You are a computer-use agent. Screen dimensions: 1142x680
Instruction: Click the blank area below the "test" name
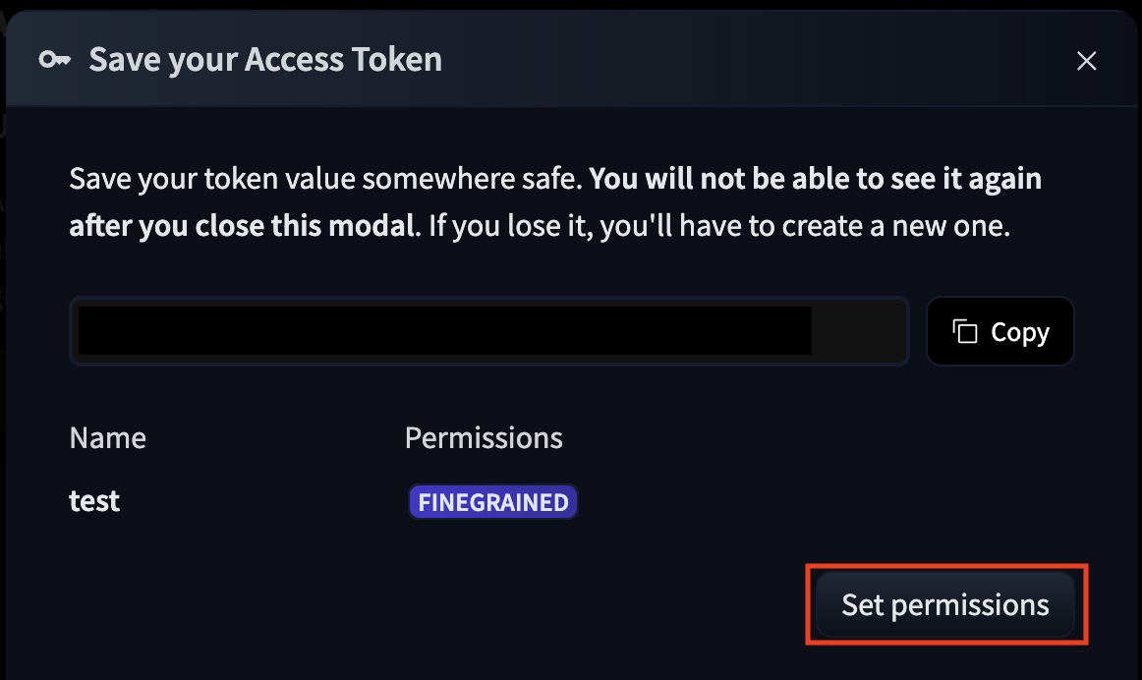click(x=197, y=599)
